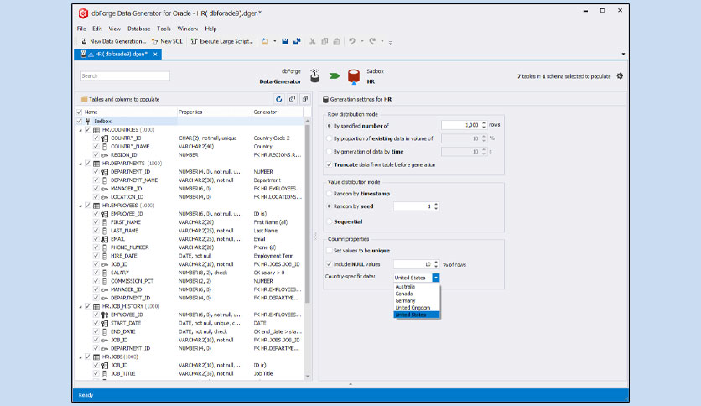Select By specified number of rows radio
701x406 pixels.
(330, 126)
